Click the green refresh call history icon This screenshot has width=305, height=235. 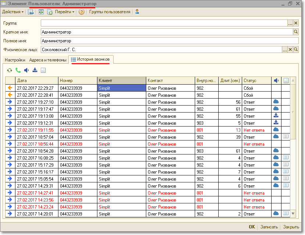coord(10,70)
